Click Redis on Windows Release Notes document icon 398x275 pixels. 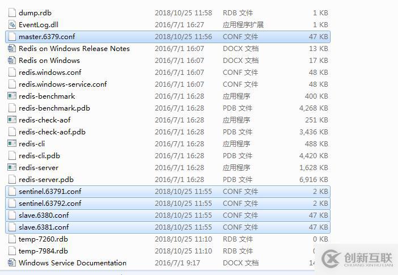(x=12, y=49)
